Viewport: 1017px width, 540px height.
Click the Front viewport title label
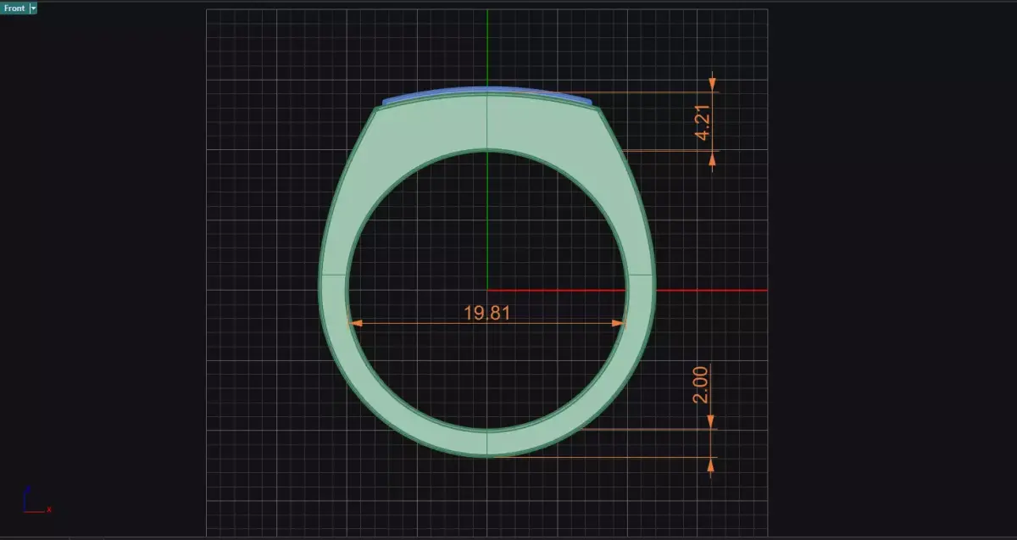pyautogui.click(x=14, y=8)
